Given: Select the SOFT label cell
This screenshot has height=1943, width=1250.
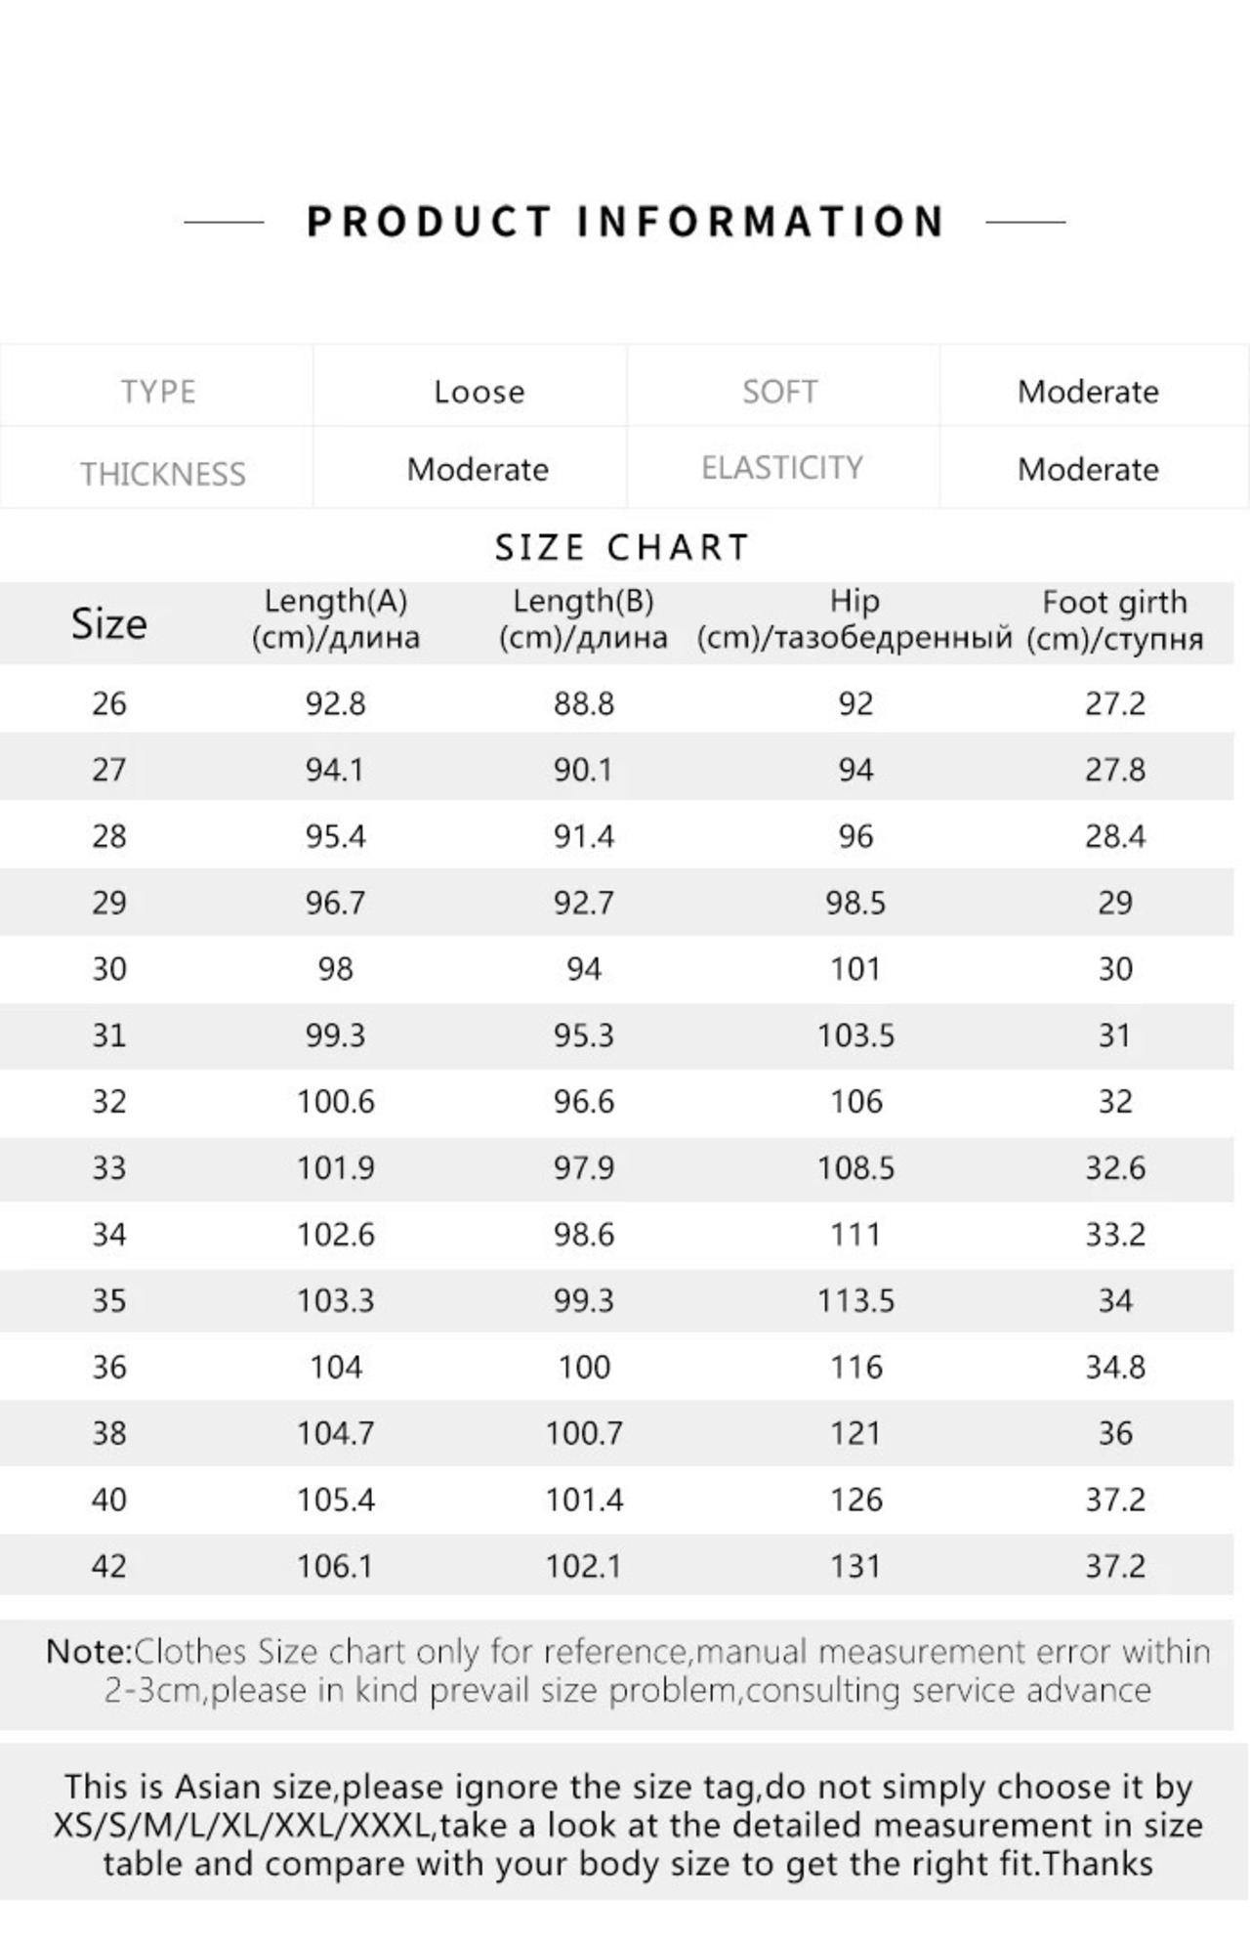Looking at the screenshot, I should 780,392.
